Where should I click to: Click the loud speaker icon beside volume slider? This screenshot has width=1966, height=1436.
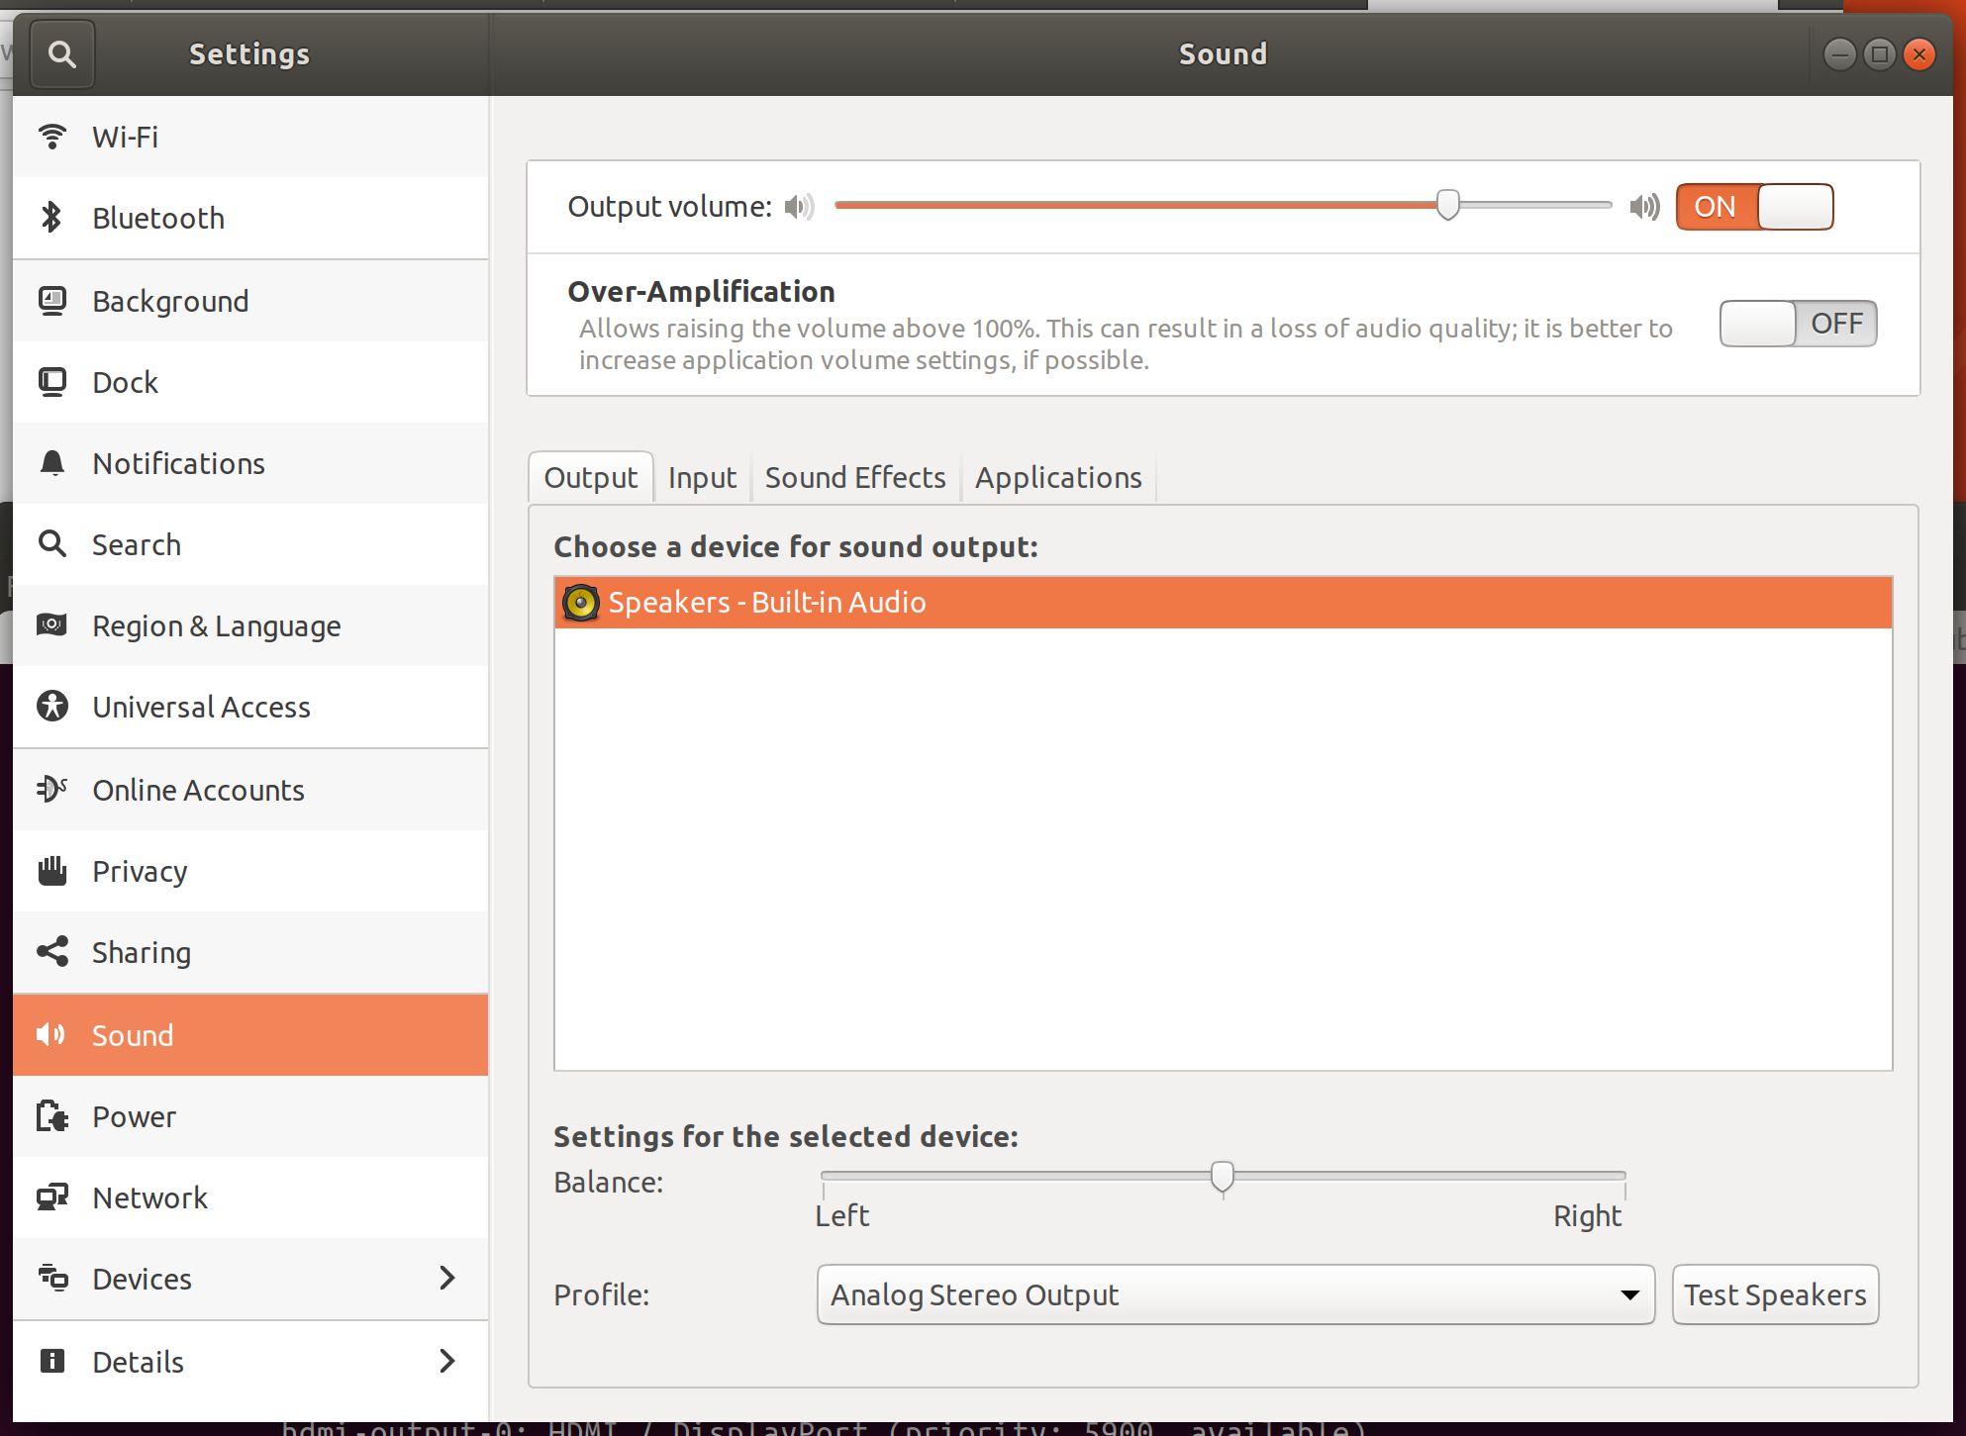pyautogui.click(x=1644, y=207)
